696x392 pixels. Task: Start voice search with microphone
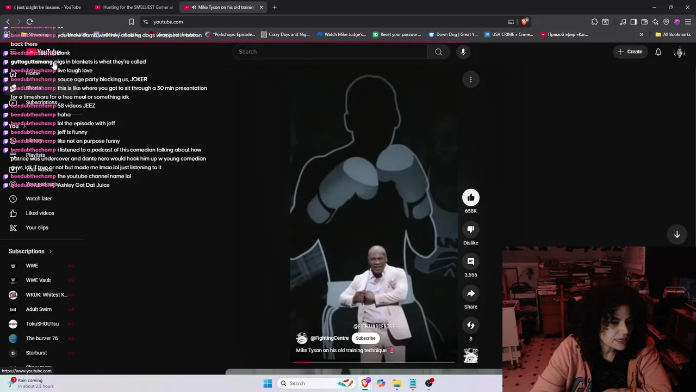click(463, 52)
